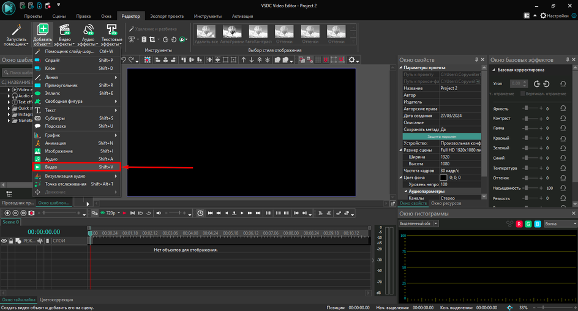This screenshot has width=578, height=311.
Task: Expand 'Audio effects' tree node
Action: coord(9,96)
